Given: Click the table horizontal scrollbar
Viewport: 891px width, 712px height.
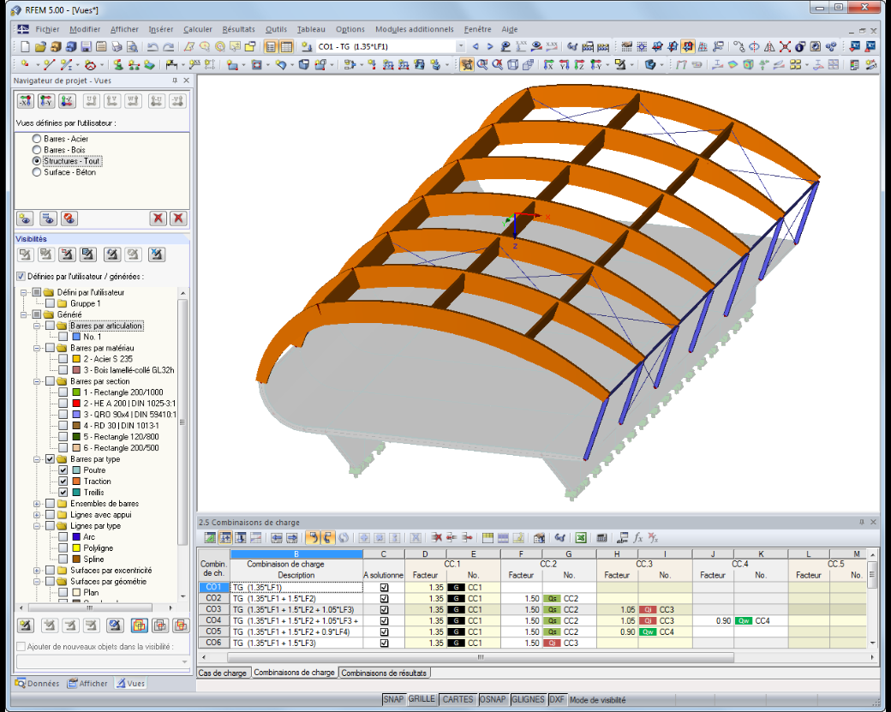Looking at the screenshot, I should pos(480,657).
